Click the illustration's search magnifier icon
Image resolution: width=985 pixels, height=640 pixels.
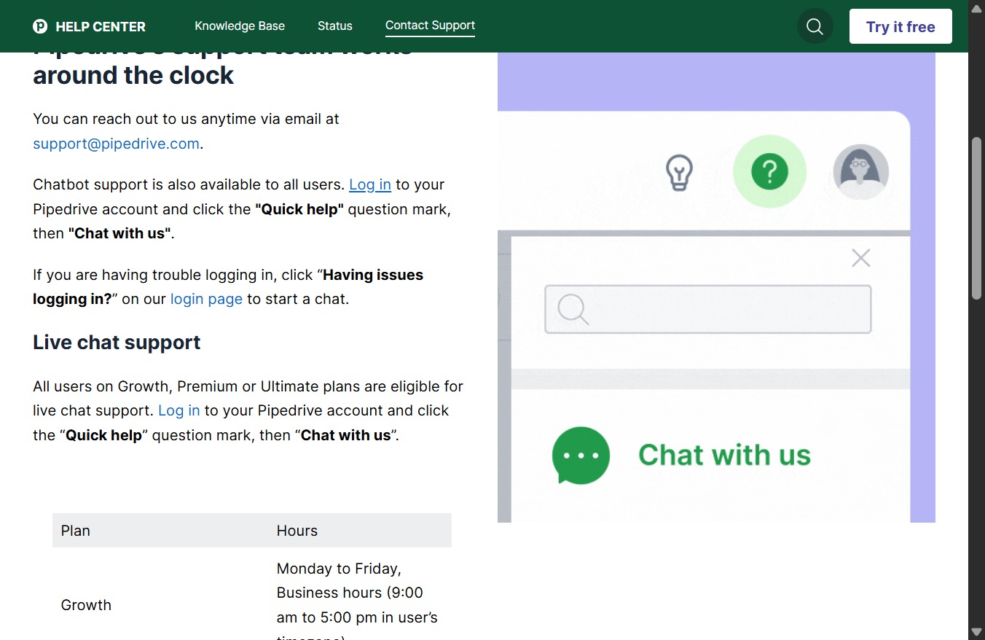pos(573,309)
